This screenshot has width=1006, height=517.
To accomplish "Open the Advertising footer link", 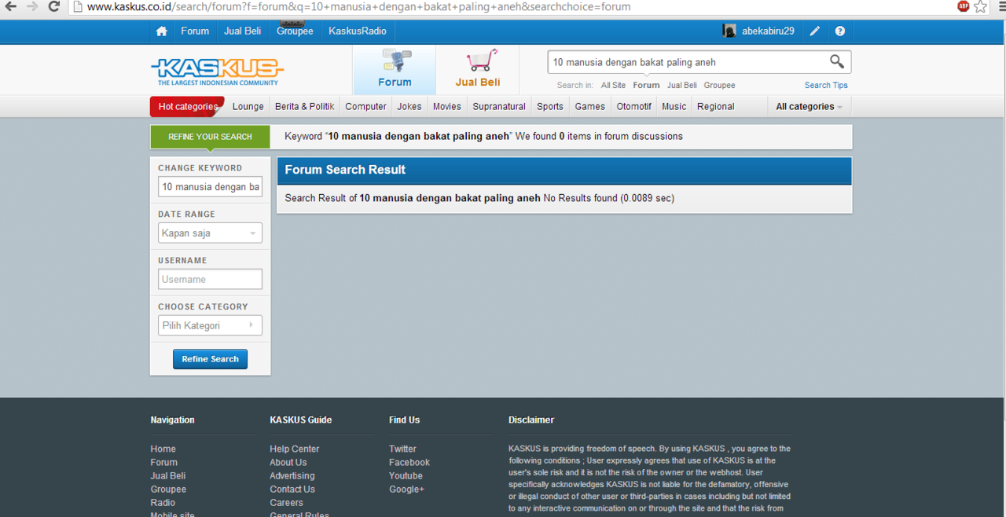I will tap(292, 476).
